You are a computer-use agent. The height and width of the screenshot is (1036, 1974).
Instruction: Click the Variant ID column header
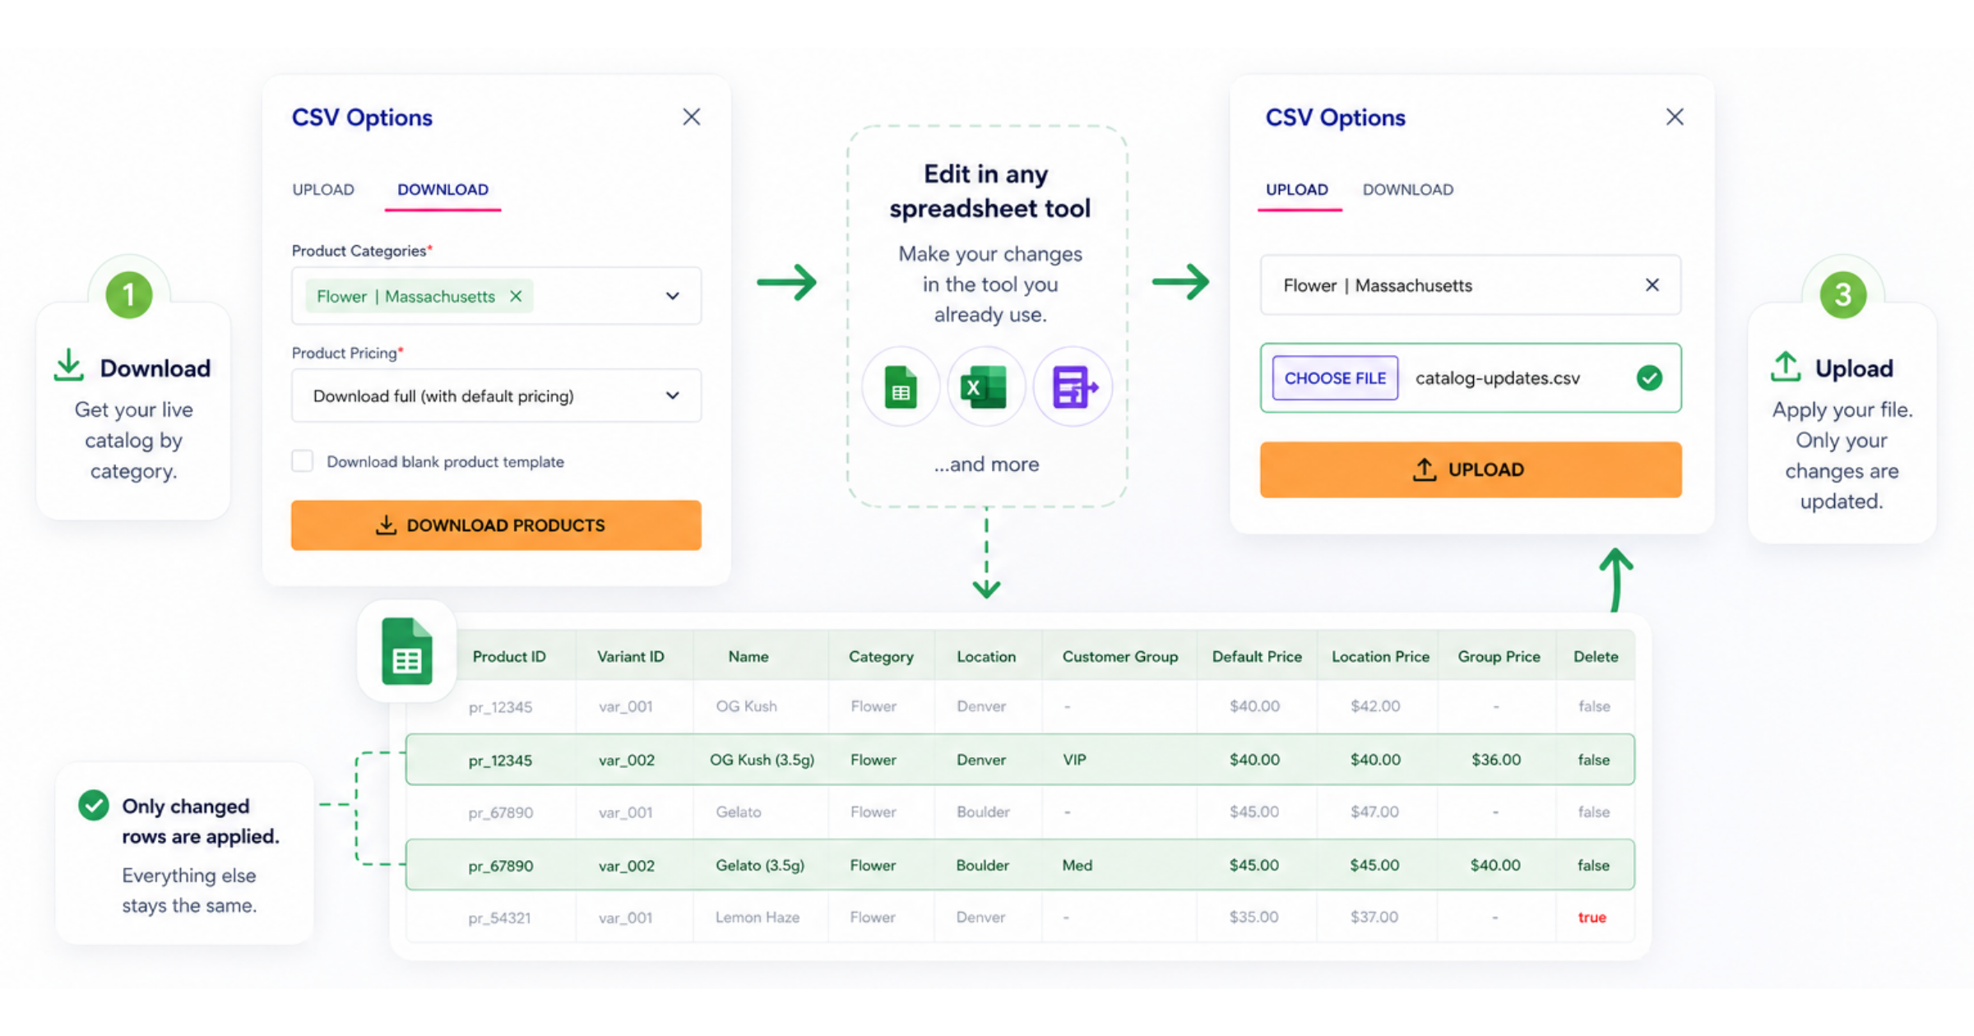[x=630, y=656]
